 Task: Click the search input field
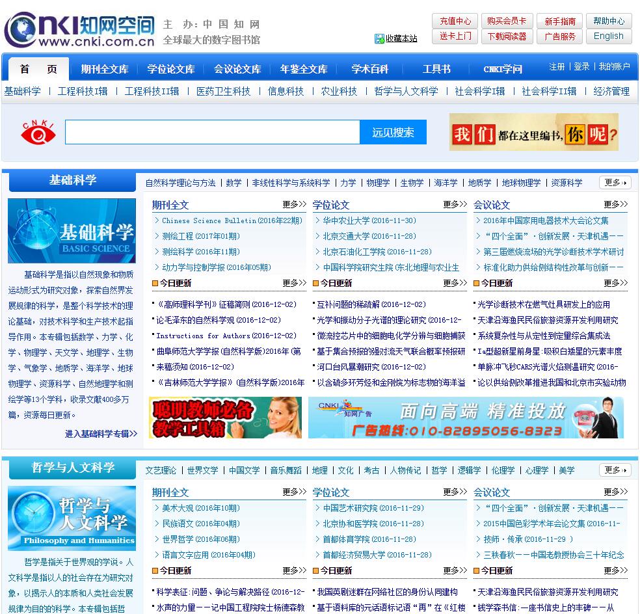[212, 132]
